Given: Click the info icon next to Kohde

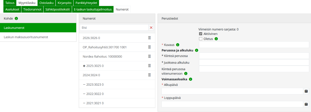Looking at the screenshot, I should (x=16, y=19).
